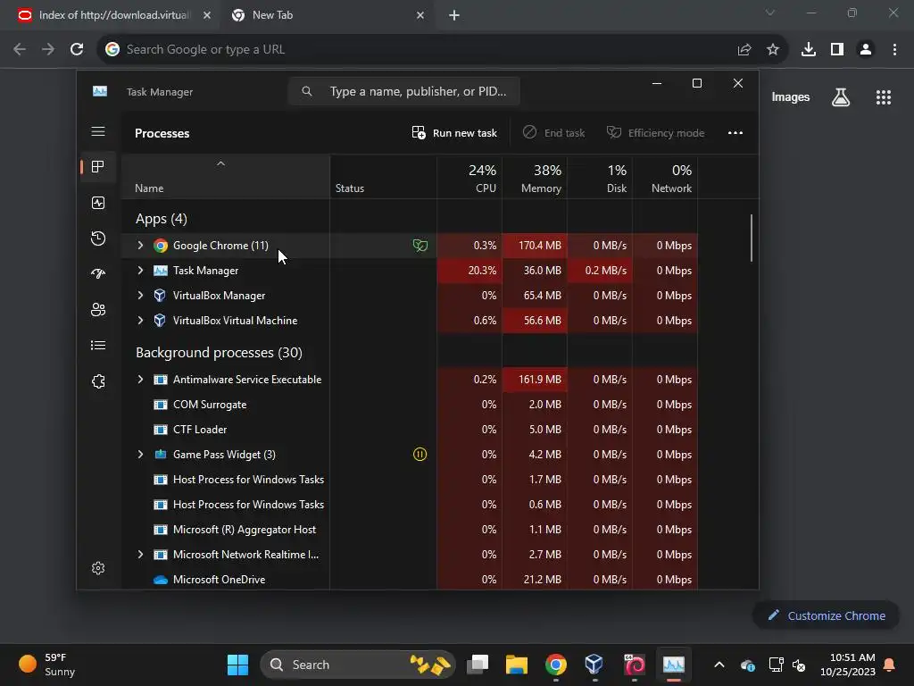Expand the Google Chrome (11) process group
The height and width of the screenshot is (686, 914).
(140, 246)
